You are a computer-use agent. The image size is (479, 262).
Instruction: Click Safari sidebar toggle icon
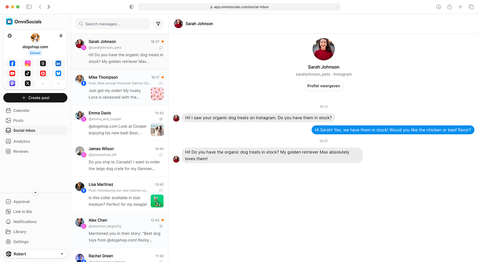29,7
